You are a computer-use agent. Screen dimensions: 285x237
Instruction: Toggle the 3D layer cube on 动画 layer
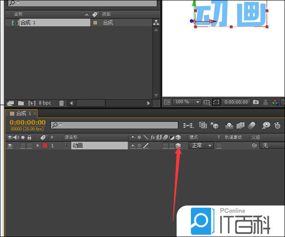pyautogui.click(x=178, y=145)
